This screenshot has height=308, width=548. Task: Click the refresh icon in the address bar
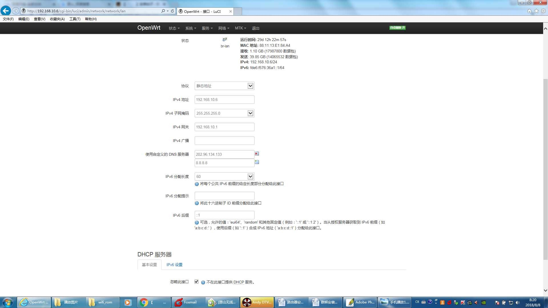pos(172,11)
